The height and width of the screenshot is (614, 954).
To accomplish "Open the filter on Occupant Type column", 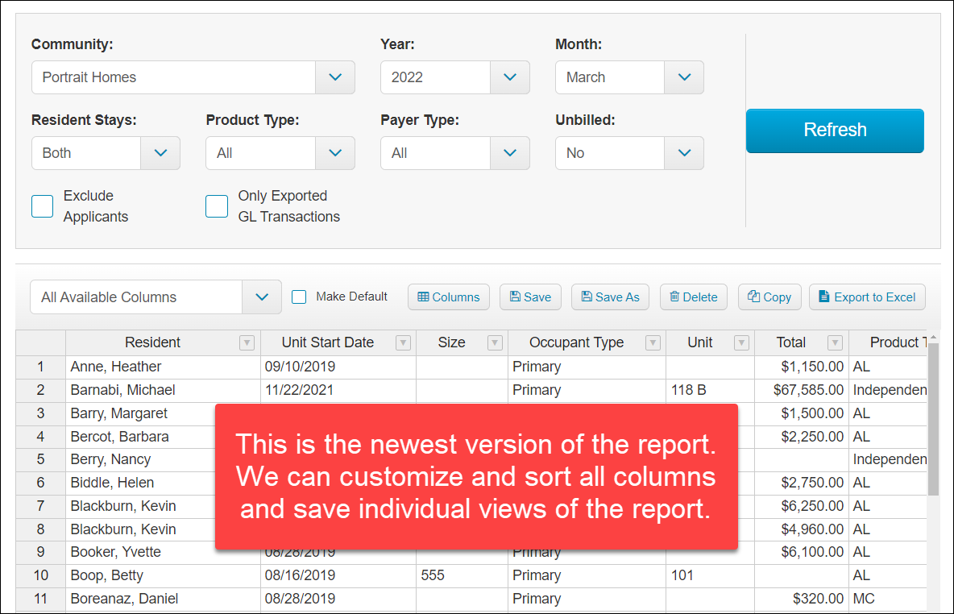I will point(653,342).
